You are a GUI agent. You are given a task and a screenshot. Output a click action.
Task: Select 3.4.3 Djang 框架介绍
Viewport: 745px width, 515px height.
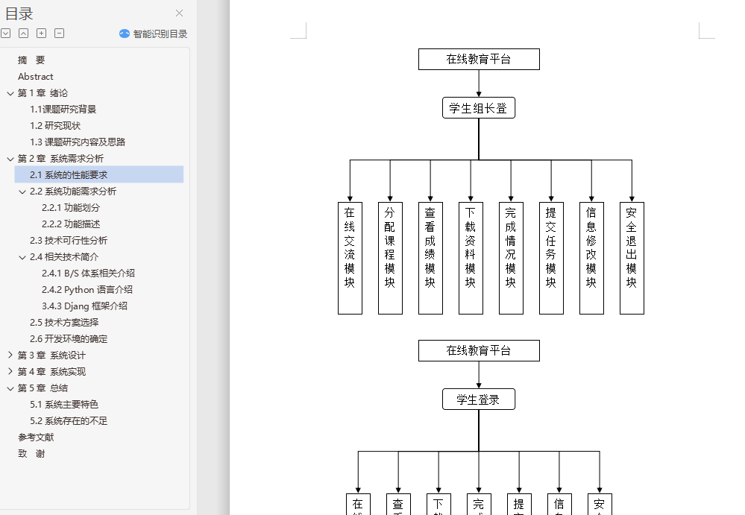tap(84, 306)
